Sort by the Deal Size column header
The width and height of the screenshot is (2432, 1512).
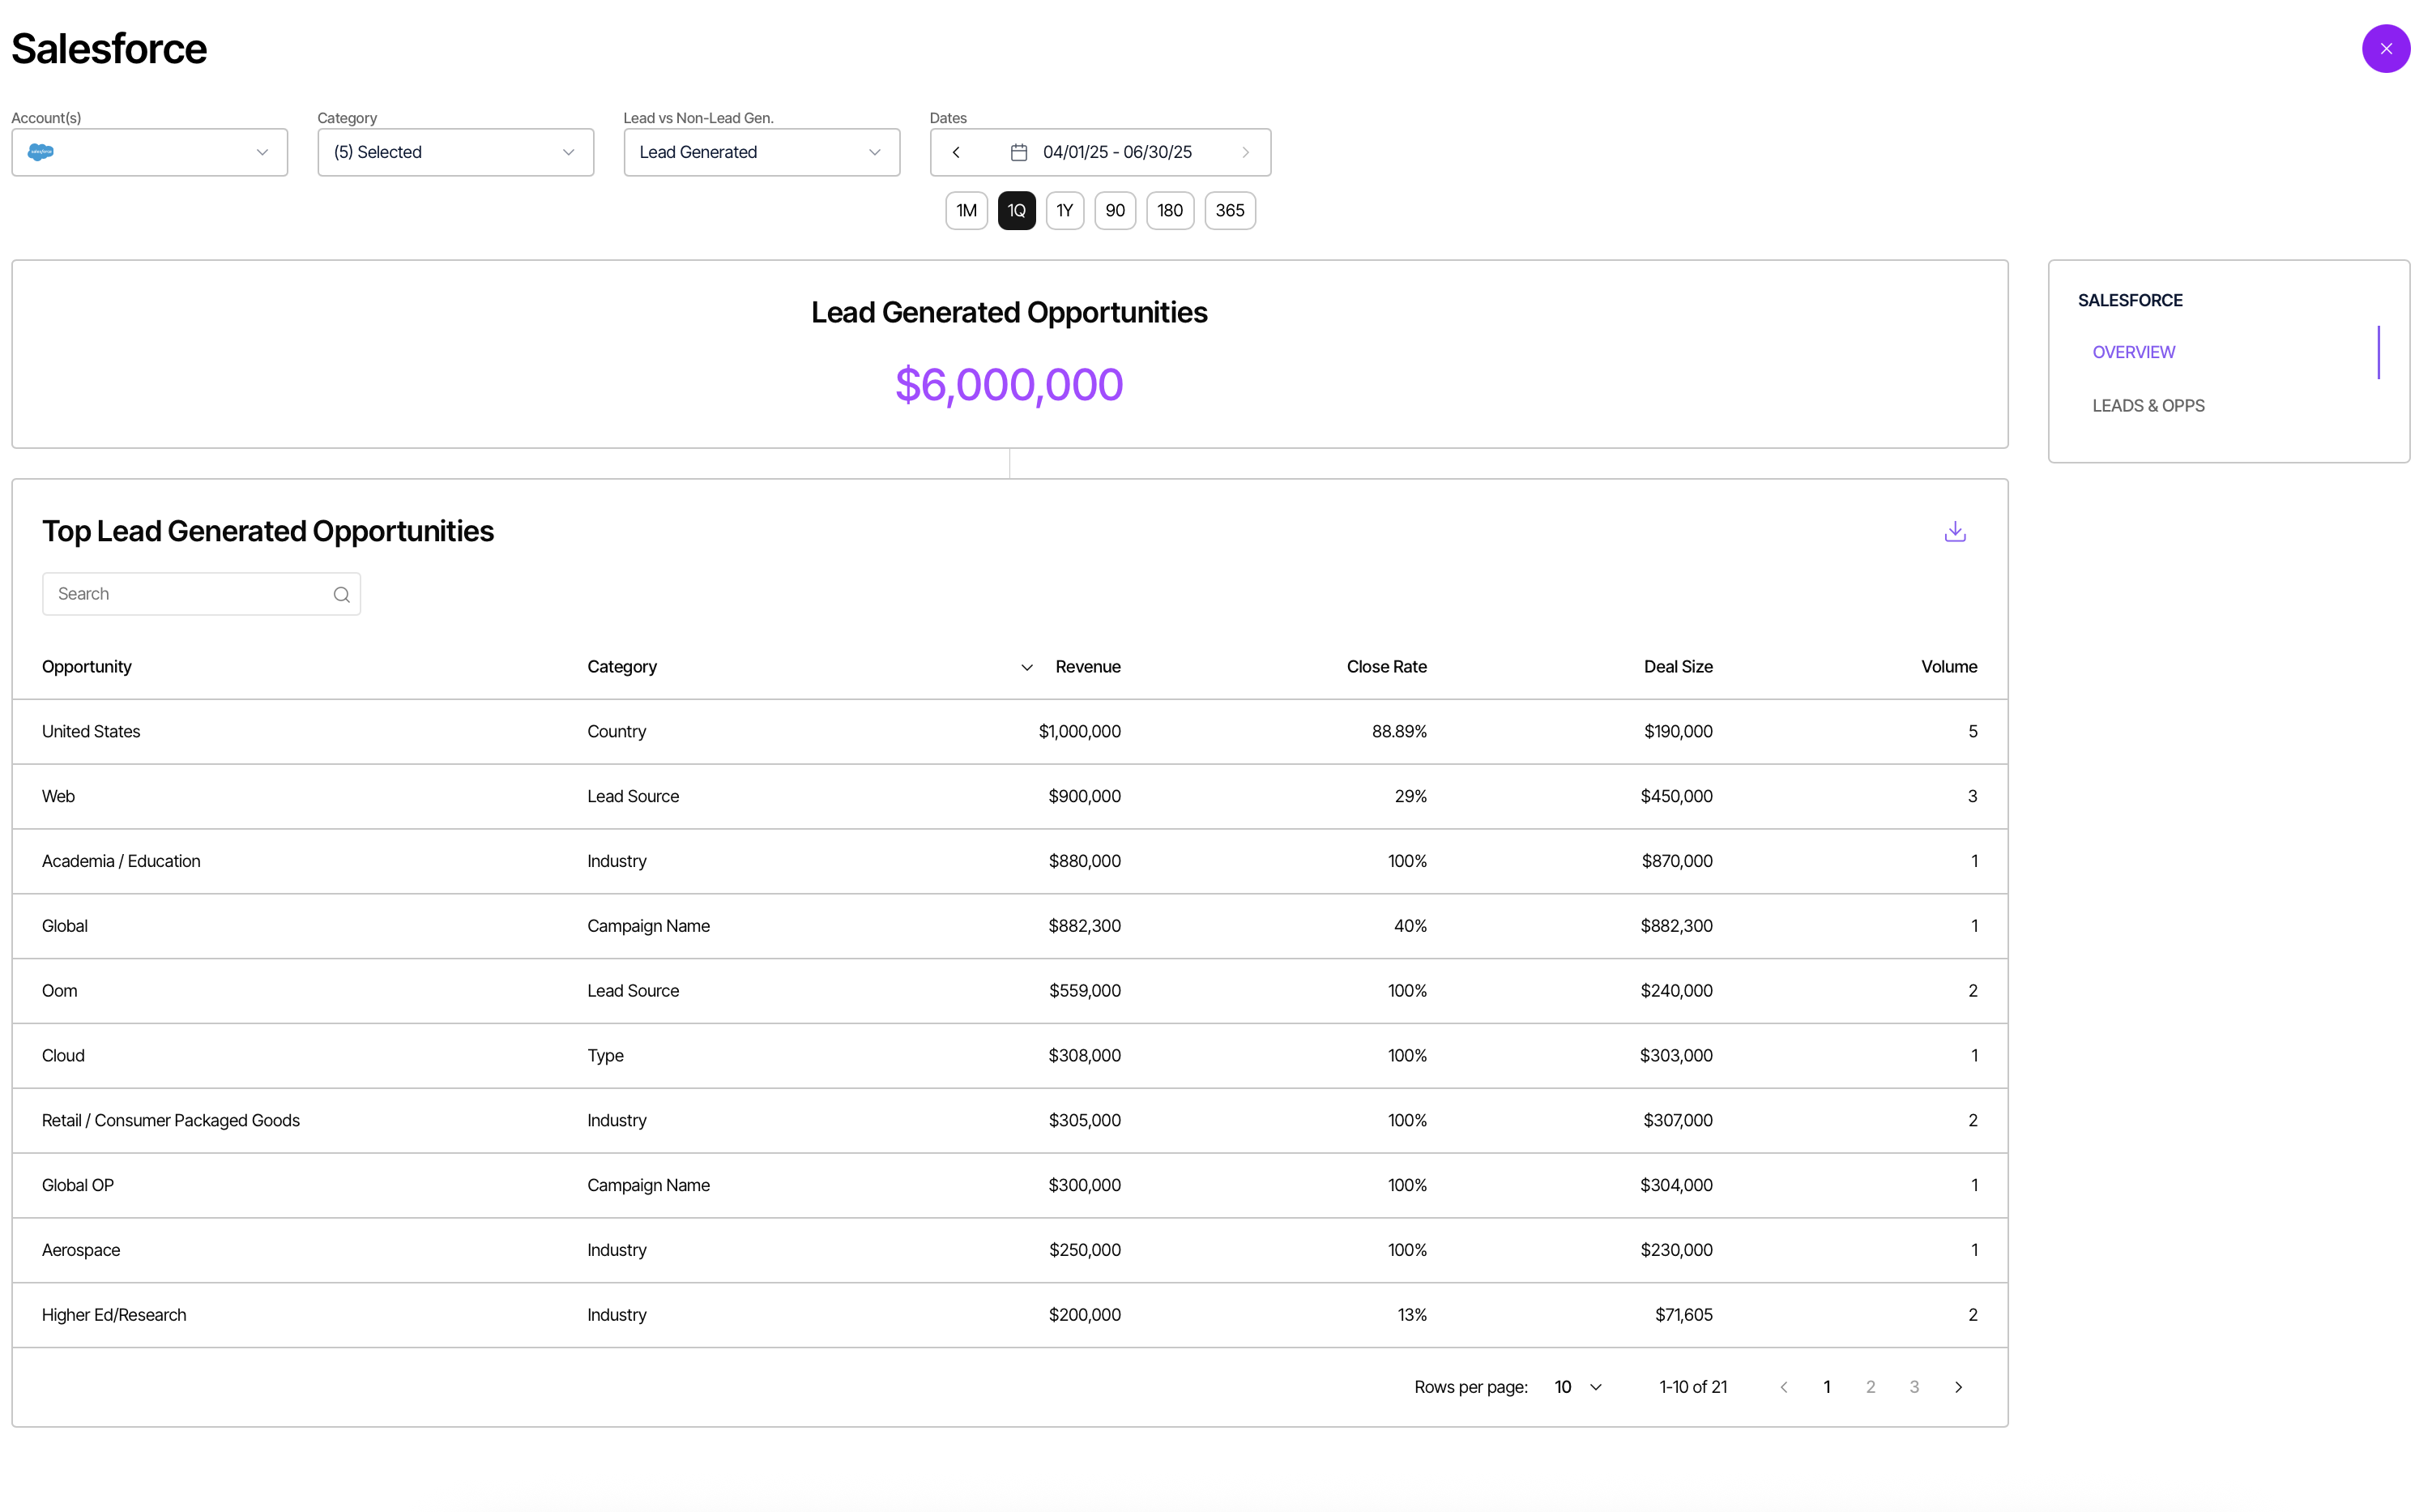(x=1677, y=667)
